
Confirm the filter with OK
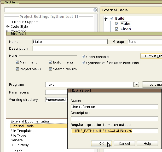(101, 143)
